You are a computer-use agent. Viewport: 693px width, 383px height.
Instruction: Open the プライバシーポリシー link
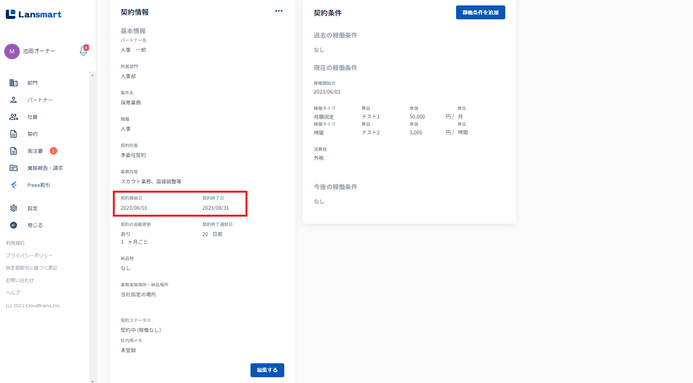[29, 255]
